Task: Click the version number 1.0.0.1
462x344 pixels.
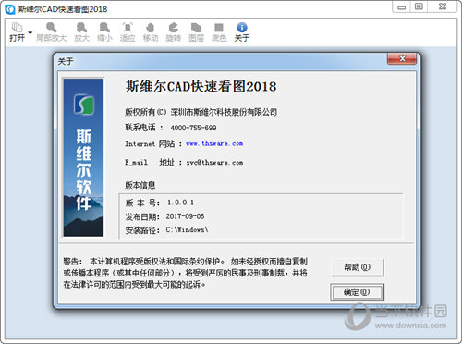Action: 180,203
